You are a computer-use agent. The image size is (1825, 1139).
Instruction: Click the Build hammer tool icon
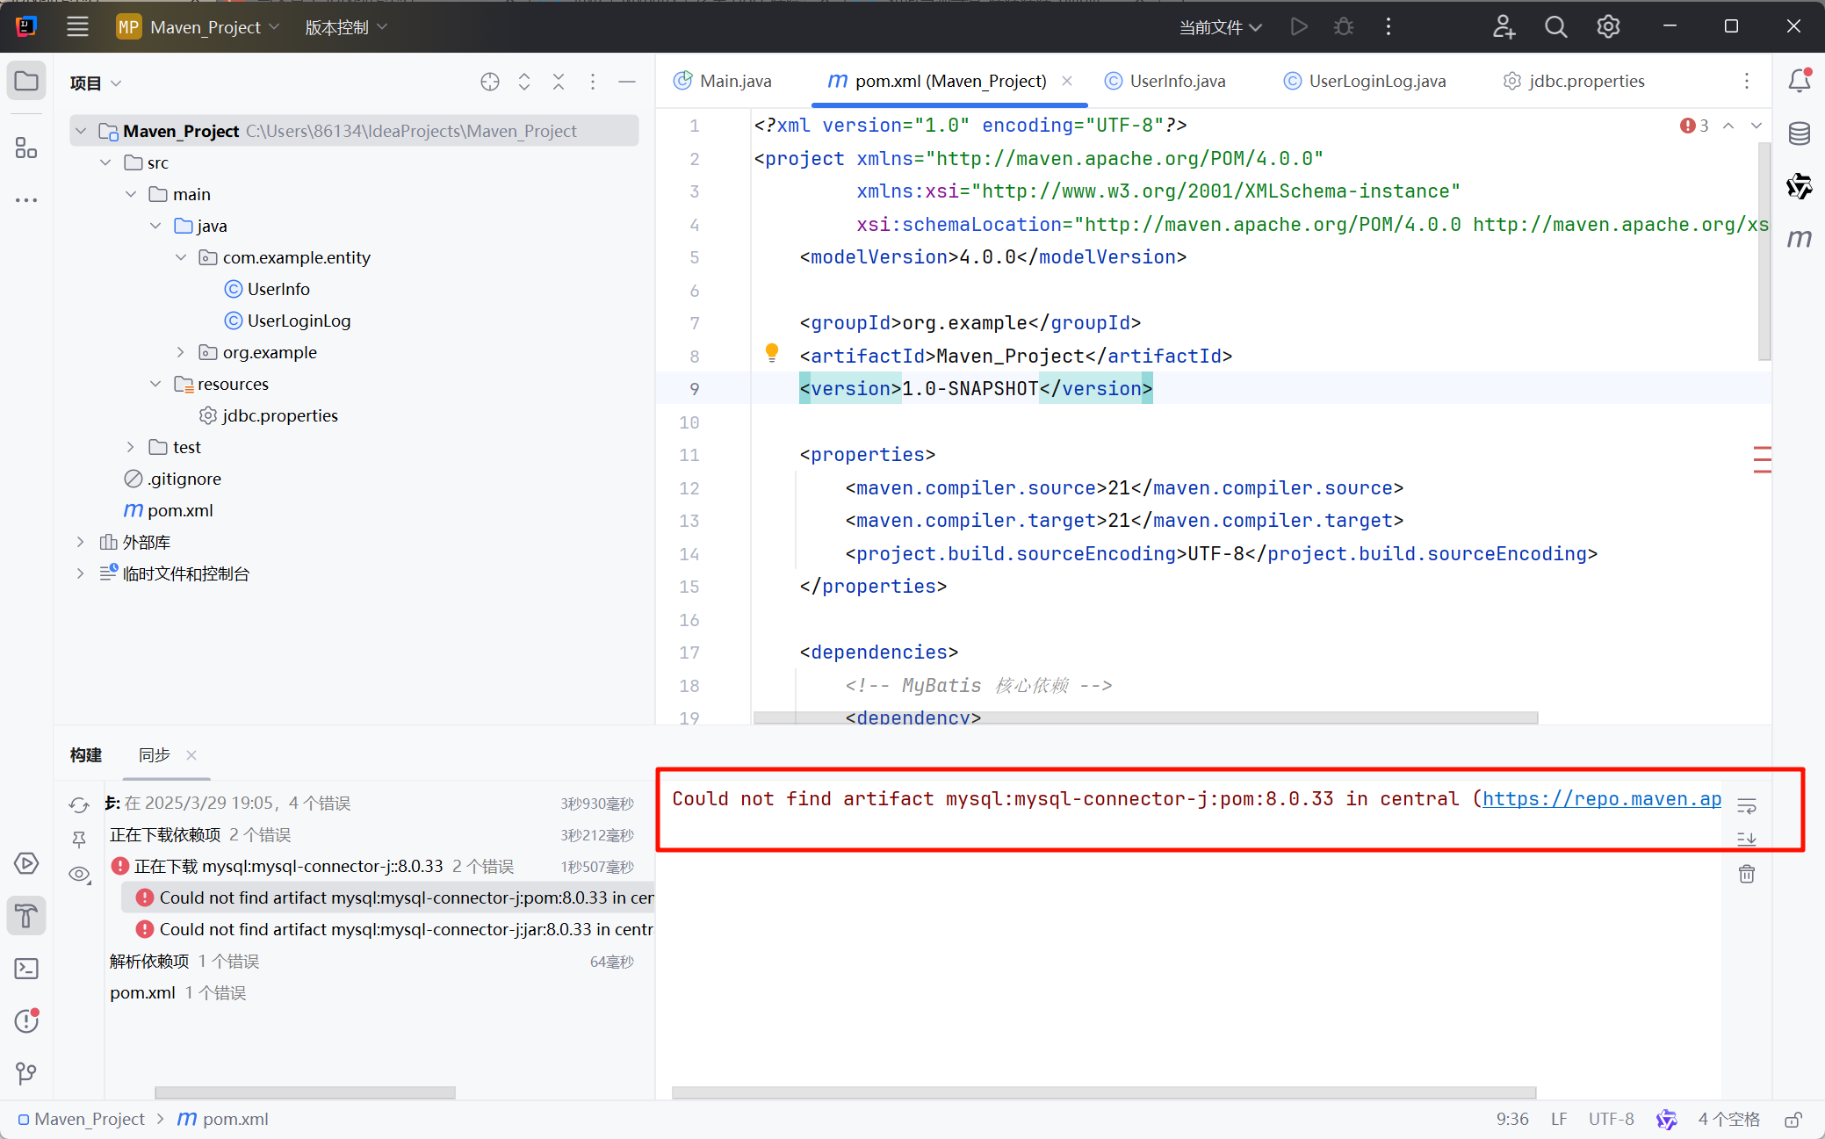point(26,916)
